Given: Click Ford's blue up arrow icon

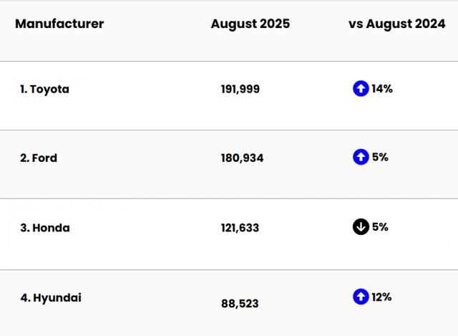Looking at the screenshot, I should point(361,157).
